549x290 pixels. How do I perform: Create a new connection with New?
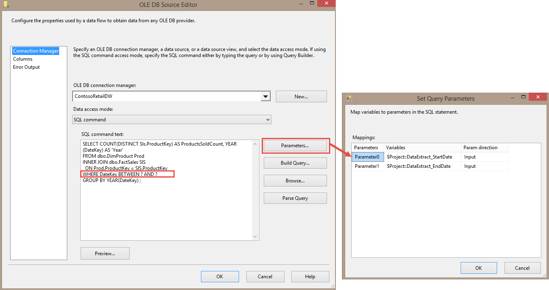click(301, 96)
